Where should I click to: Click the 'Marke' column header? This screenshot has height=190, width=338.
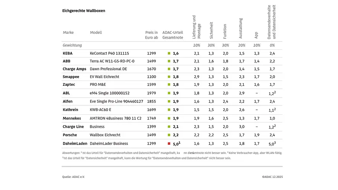tap(68, 33)
